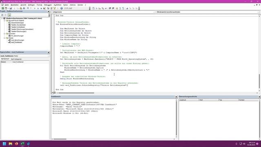Switch to Full Module View toggle below code
The height and width of the screenshot is (147, 261).
click(x=54, y=93)
